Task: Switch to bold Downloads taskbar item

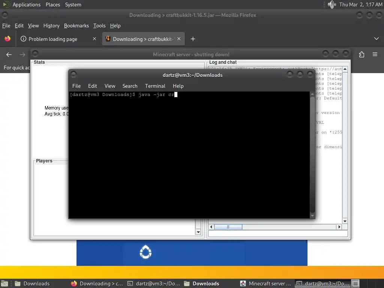Action: [x=201, y=283]
